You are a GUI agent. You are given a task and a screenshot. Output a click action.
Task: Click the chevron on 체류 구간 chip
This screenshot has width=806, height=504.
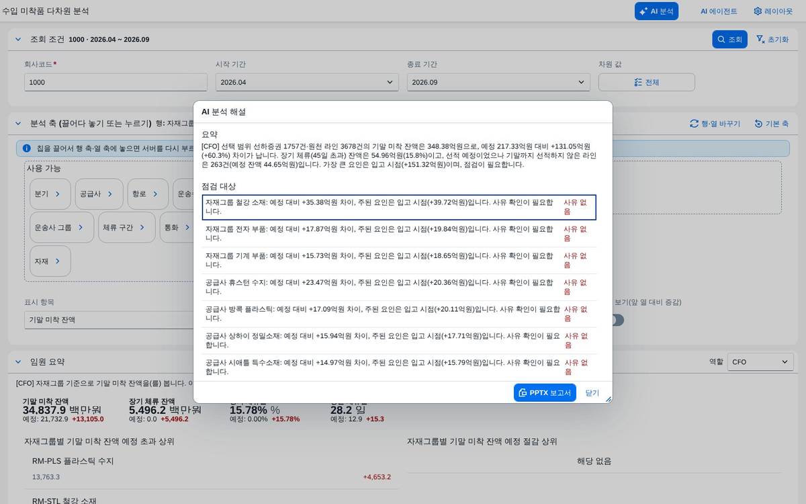143,227
